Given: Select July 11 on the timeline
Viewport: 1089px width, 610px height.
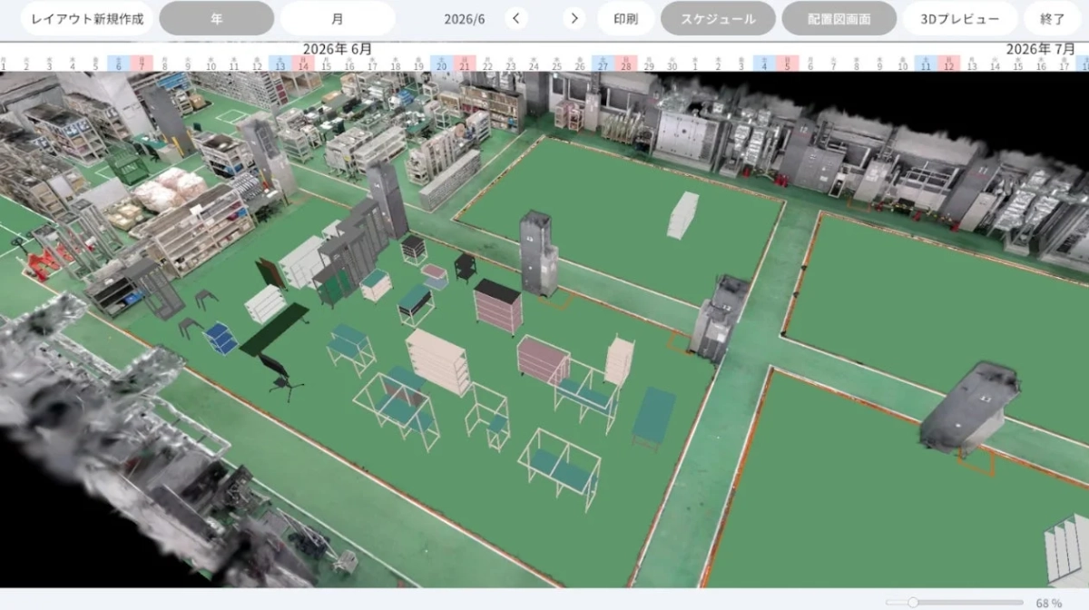Looking at the screenshot, I should coord(926,64).
